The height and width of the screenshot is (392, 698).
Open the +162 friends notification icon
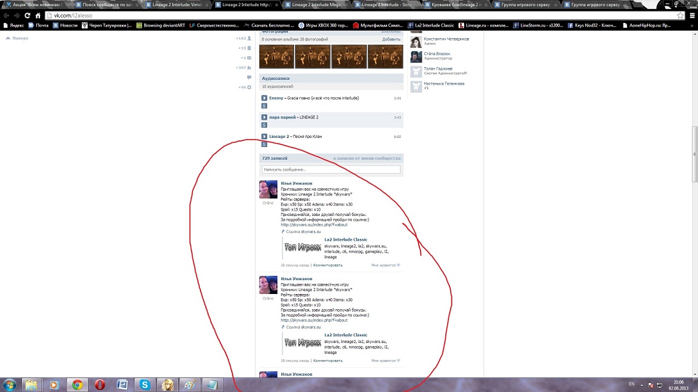(249, 38)
